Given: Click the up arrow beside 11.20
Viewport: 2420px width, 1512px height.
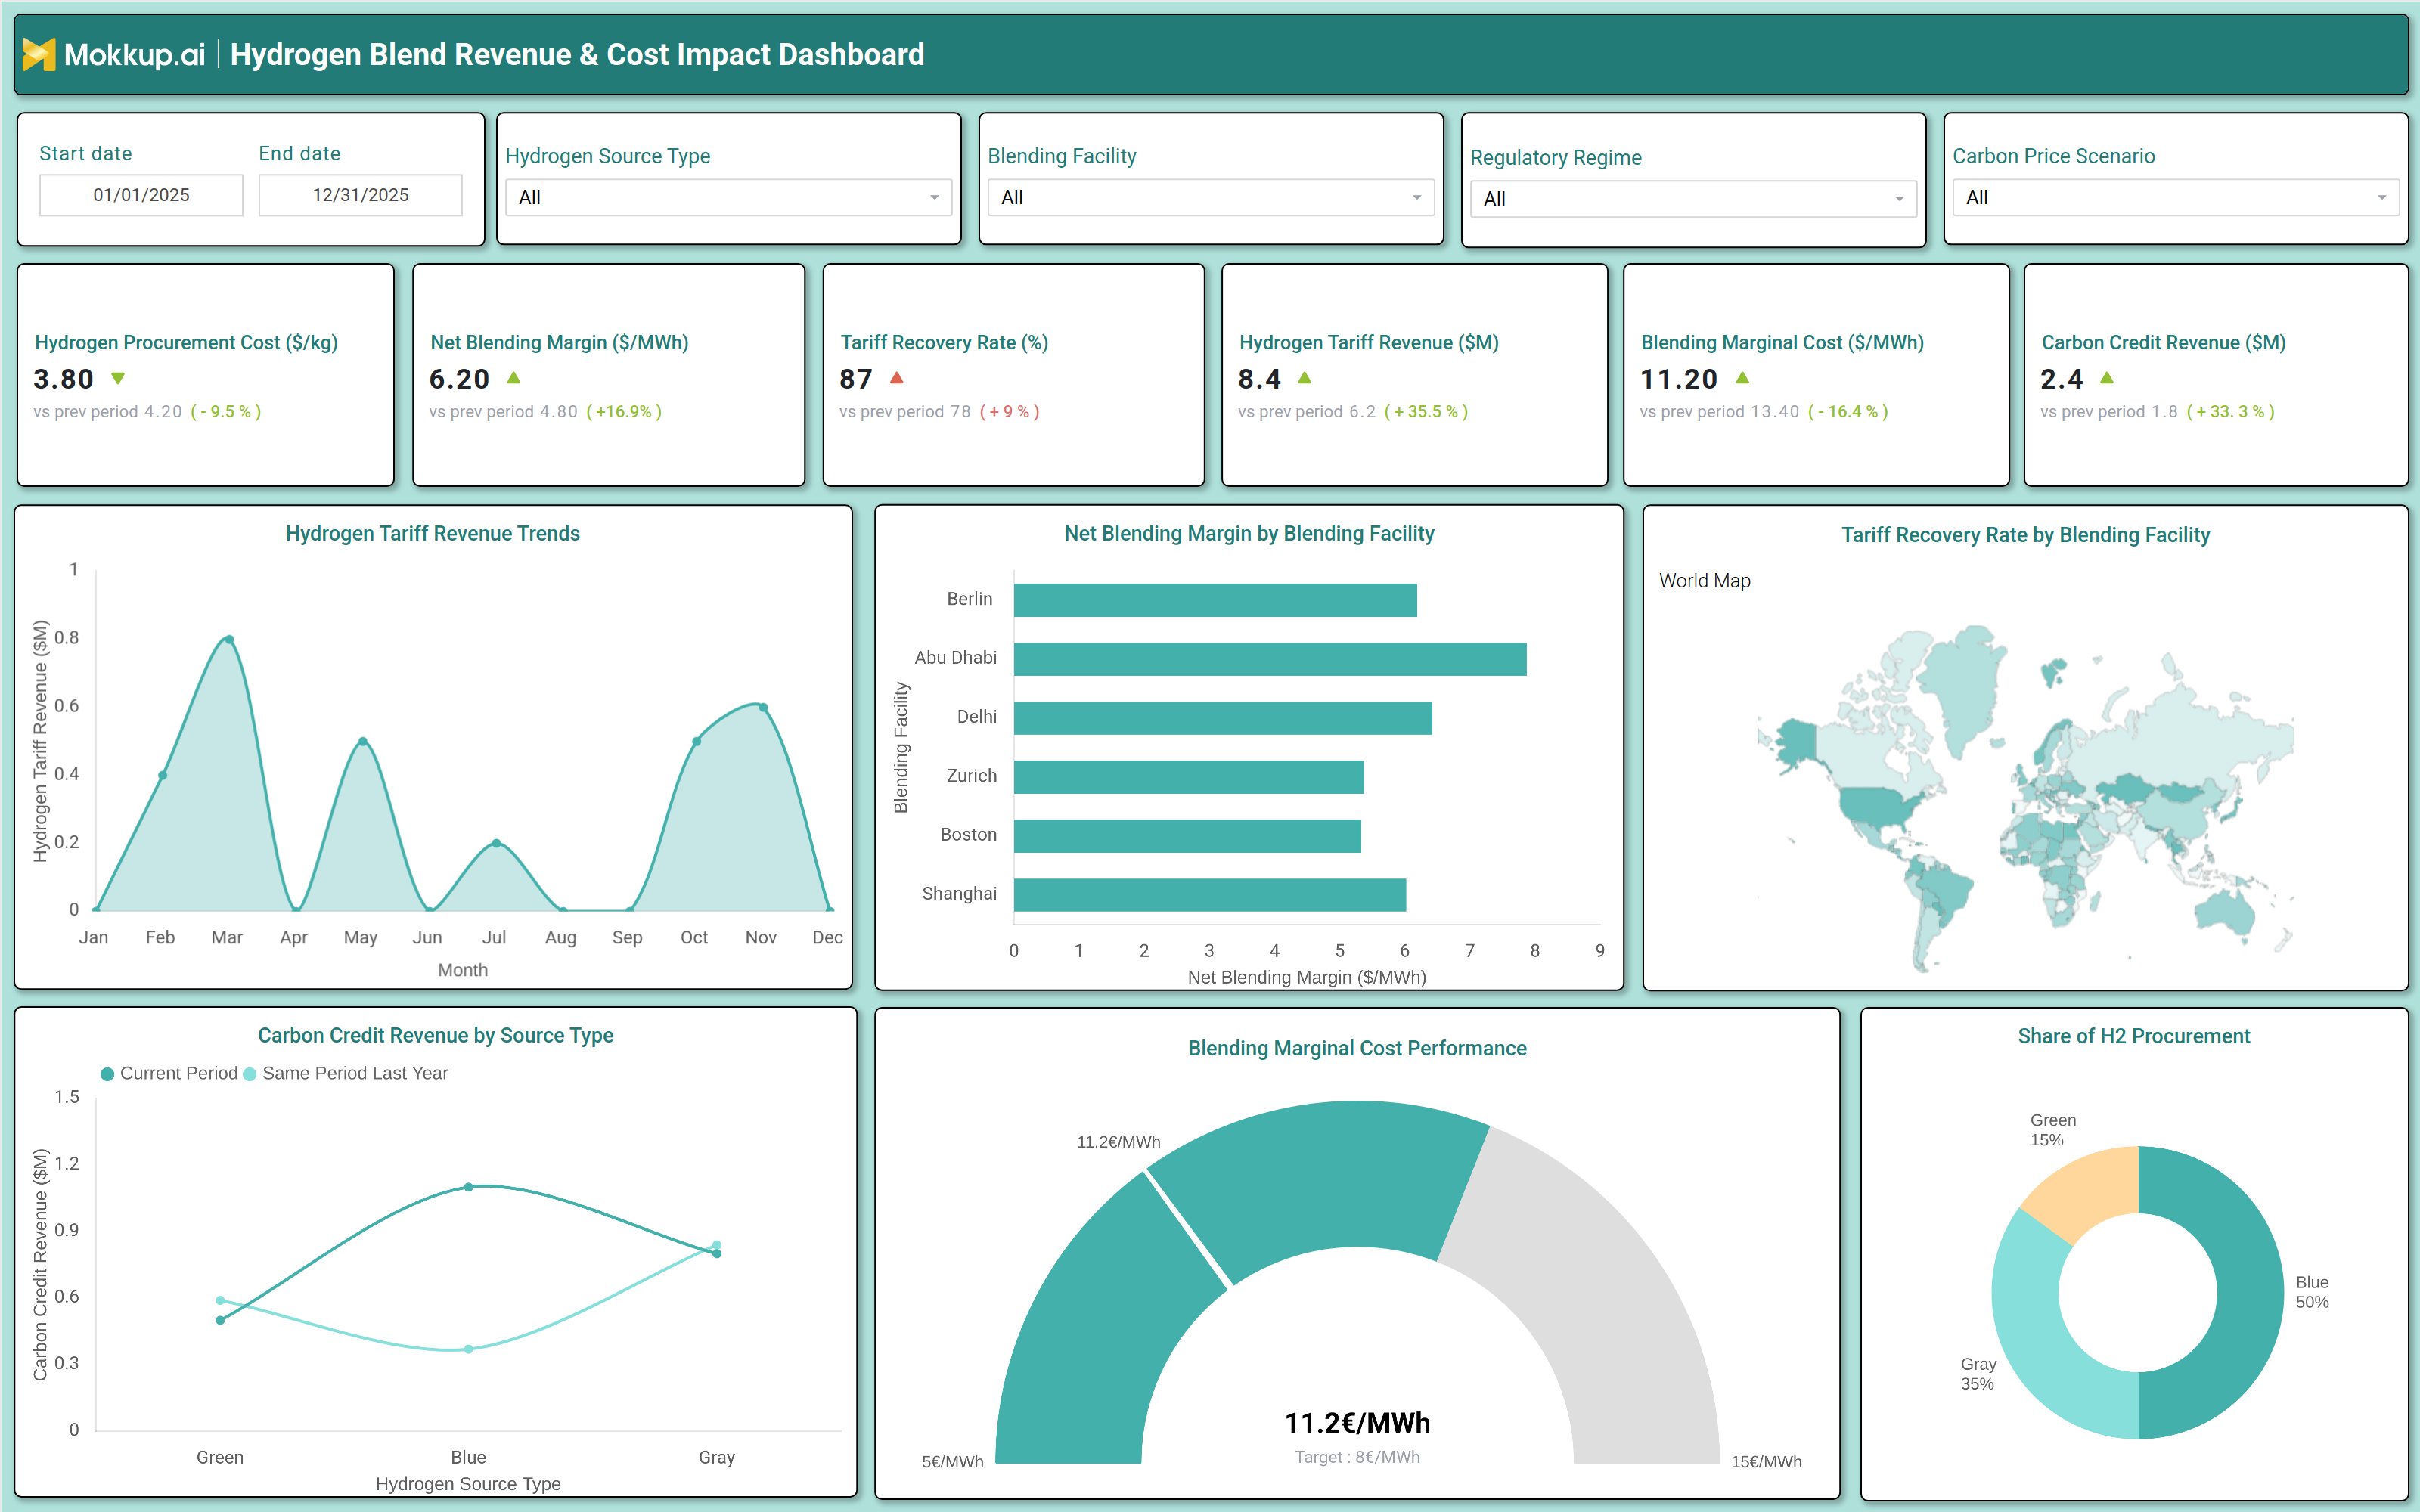Looking at the screenshot, I should click(x=1743, y=378).
